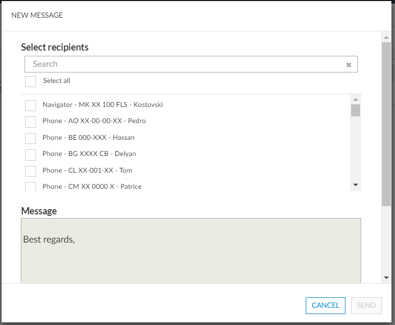395x325 pixels.
Task: Click the Send button
Action: click(366, 306)
